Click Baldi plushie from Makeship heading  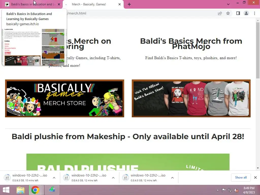coord(128,136)
